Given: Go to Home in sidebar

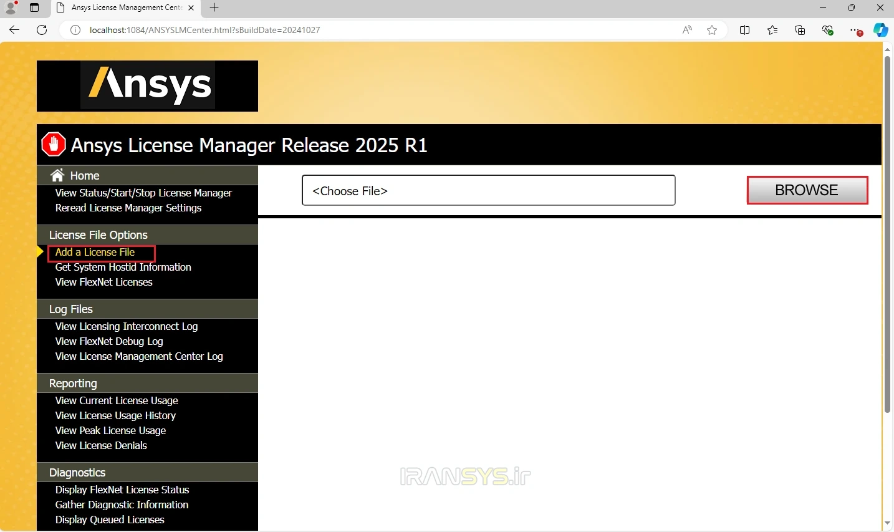Looking at the screenshot, I should click(85, 175).
